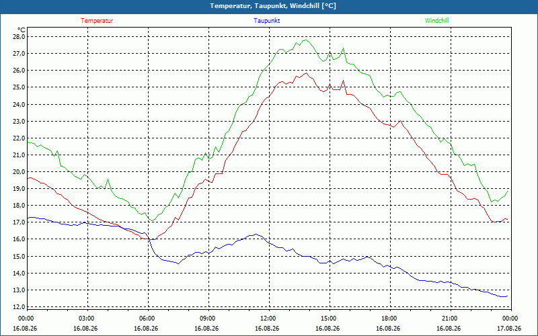Viewport: 538px width, 336px height.
Task: Click the °C unit label on axis
Action: point(22,30)
